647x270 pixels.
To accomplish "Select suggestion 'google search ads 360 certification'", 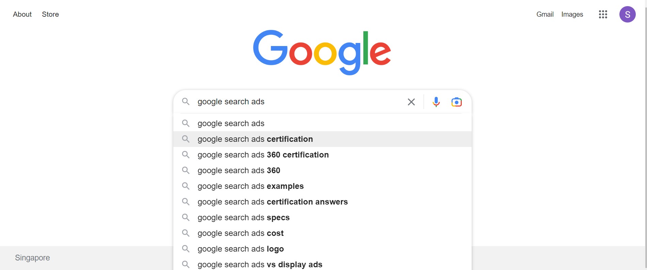I will (x=322, y=155).
